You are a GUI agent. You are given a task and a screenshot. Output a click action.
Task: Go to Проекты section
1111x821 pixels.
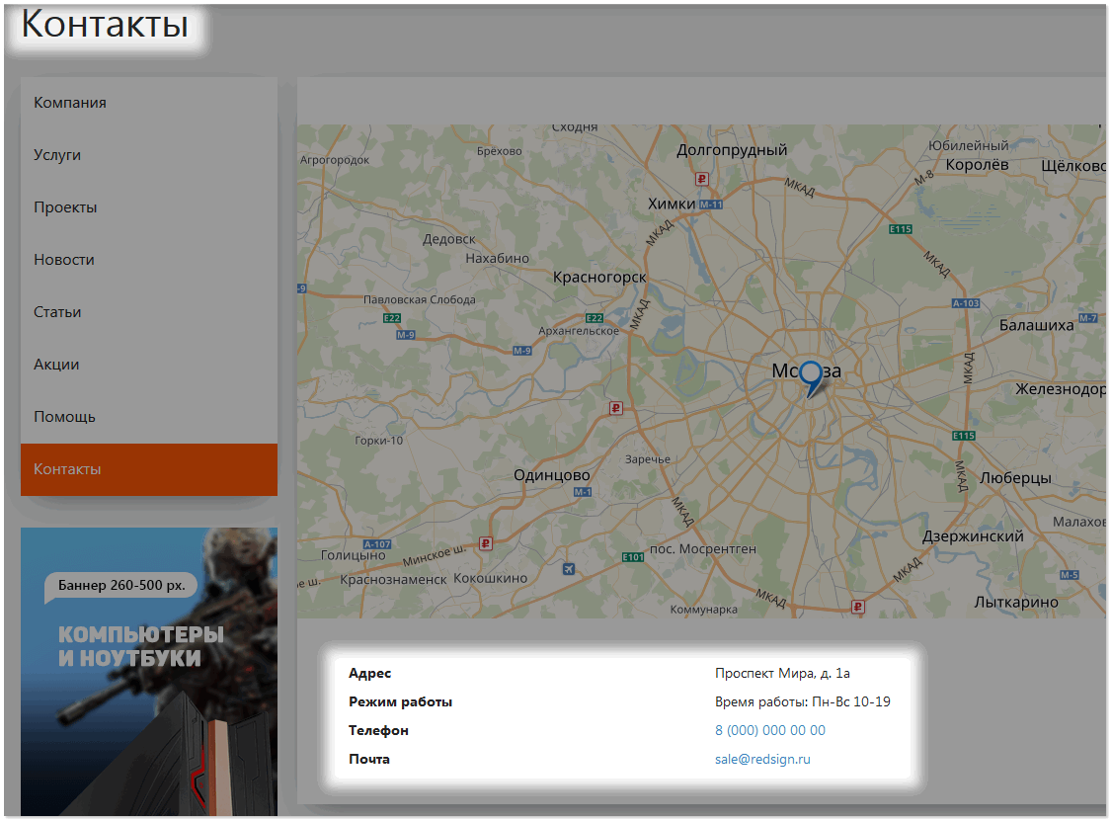coord(149,207)
